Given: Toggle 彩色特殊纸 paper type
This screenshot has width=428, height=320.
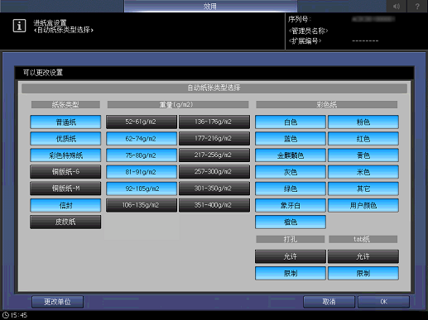Looking at the screenshot, I should [x=65, y=155].
